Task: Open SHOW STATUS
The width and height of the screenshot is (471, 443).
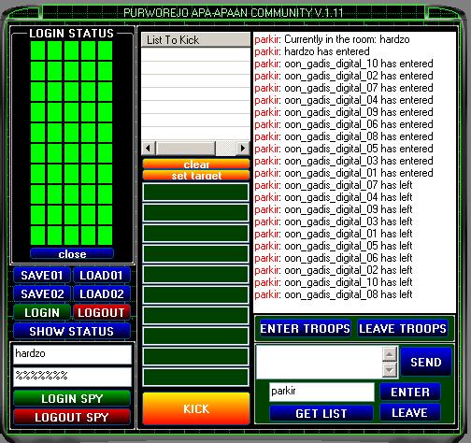Action: point(72,331)
